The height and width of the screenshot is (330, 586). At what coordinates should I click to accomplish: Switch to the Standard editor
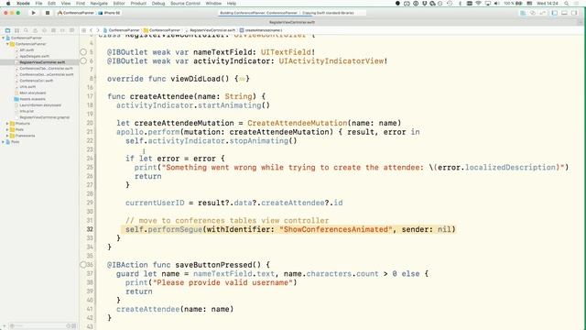click(x=523, y=13)
